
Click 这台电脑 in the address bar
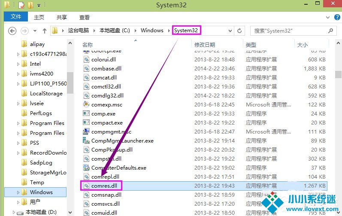78,30
